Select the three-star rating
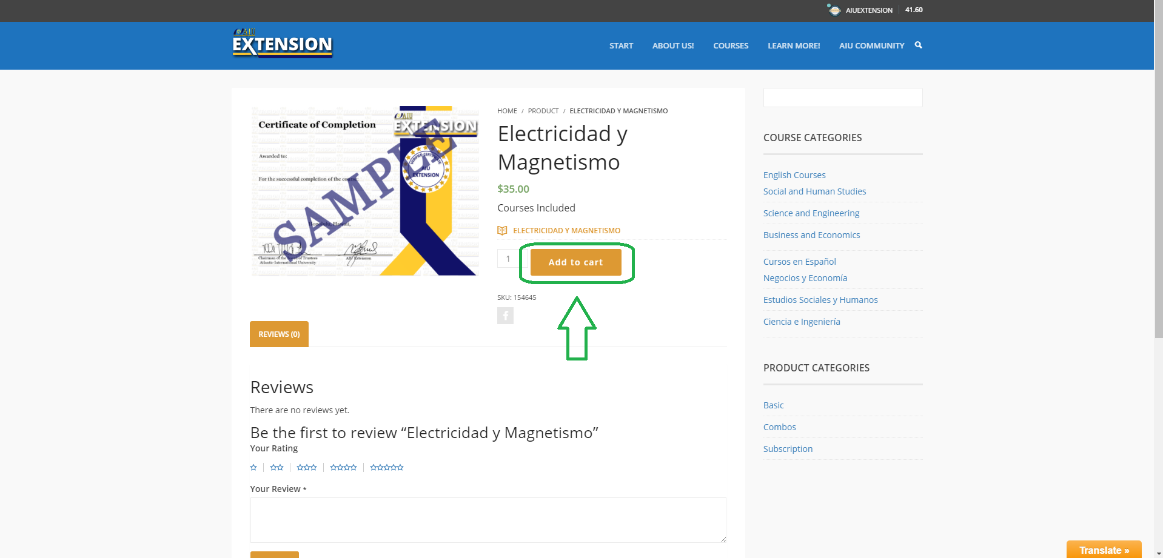1163x558 pixels. click(307, 468)
